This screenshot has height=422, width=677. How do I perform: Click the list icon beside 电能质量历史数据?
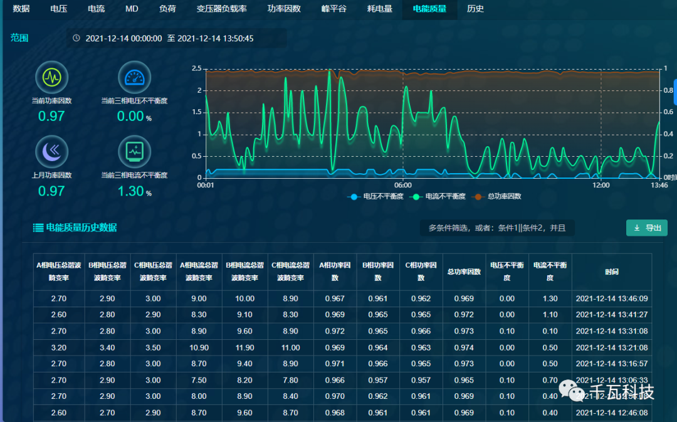[38, 228]
